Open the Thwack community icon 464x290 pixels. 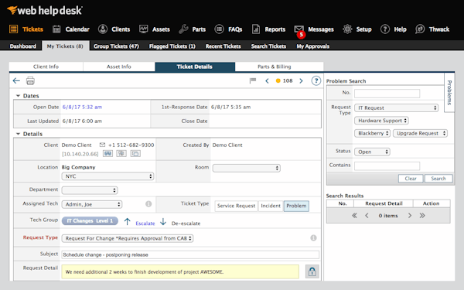(x=420, y=29)
